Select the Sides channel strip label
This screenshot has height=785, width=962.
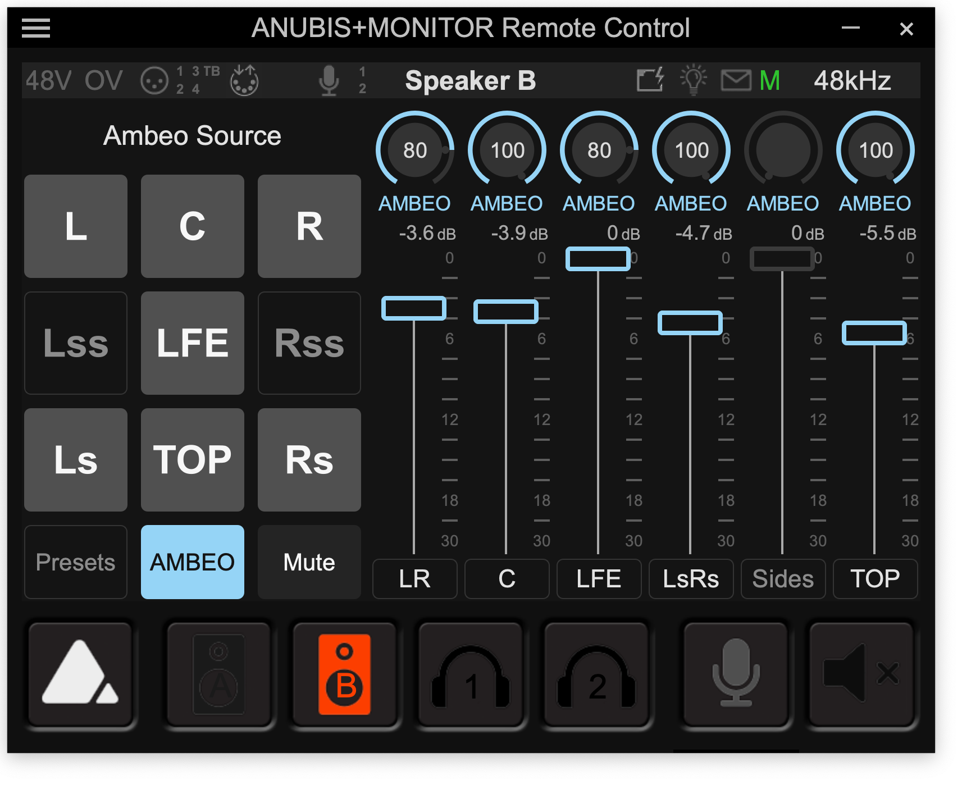coord(783,579)
